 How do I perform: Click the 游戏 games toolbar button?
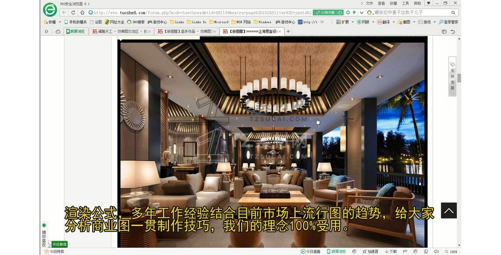[425, 22]
